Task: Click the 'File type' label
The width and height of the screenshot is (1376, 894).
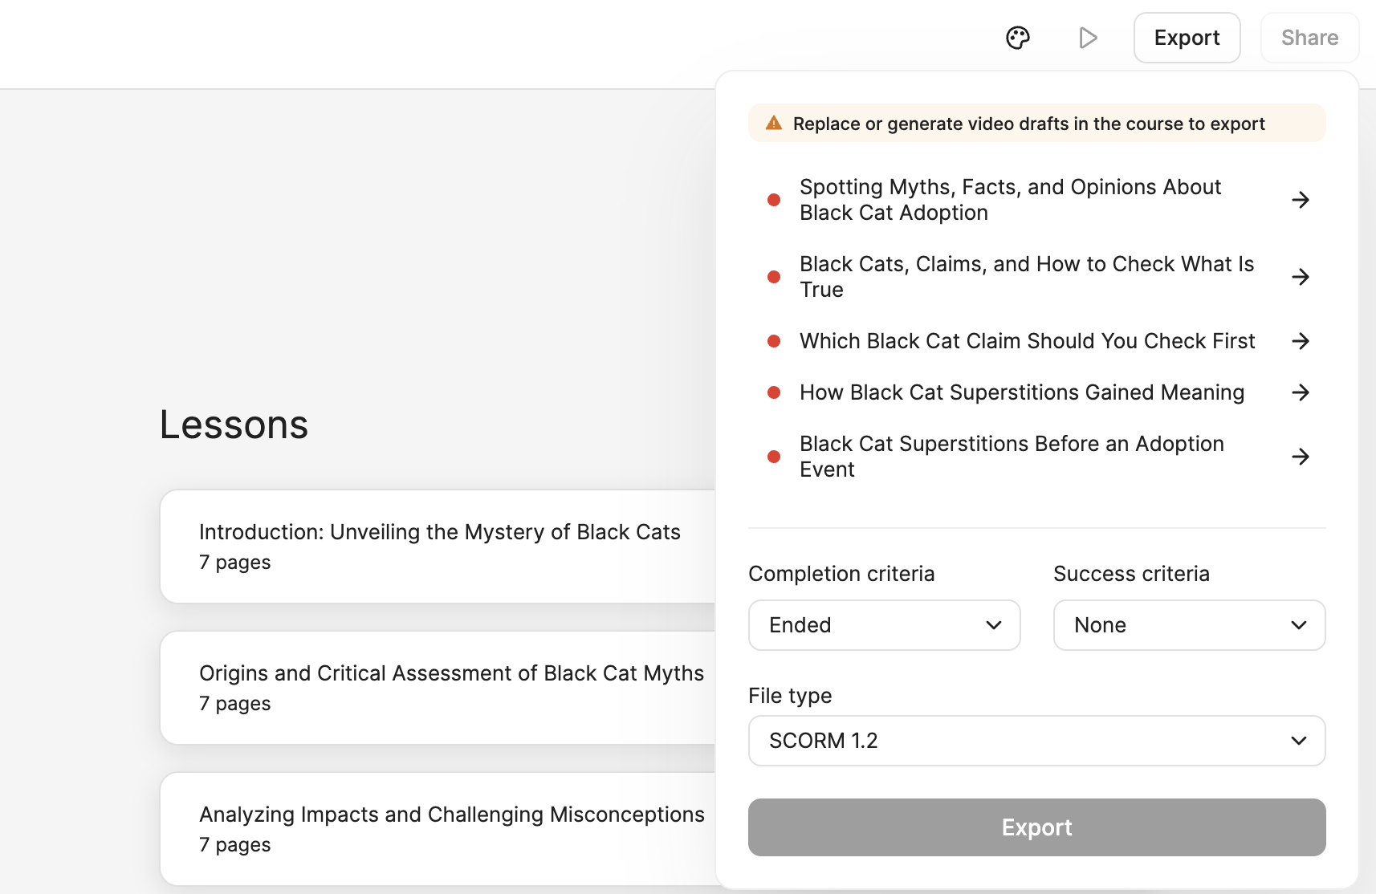Action: coord(790,696)
